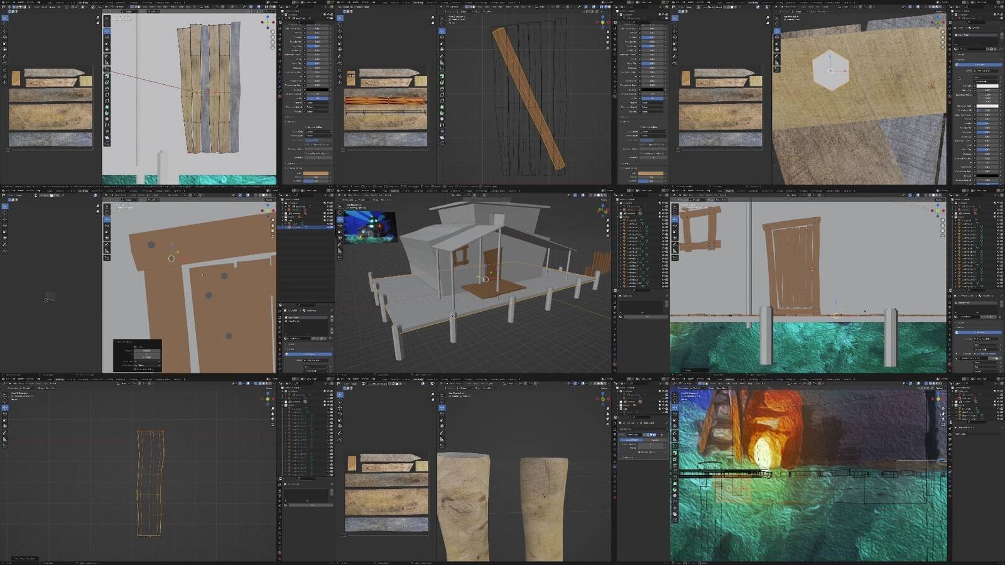The image size is (1005, 565).
Task: Click the orbit gizmo in the diagonal orange plank viewport
Action: pyautogui.click(x=602, y=23)
